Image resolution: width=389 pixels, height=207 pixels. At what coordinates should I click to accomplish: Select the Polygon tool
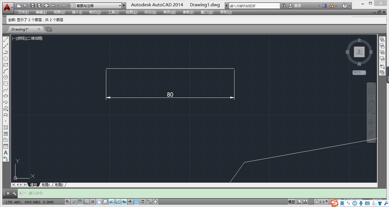(x=6, y=59)
